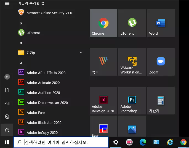Launch VMware Workstation tile
This screenshot has width=189, height=148.
(132, 62)
